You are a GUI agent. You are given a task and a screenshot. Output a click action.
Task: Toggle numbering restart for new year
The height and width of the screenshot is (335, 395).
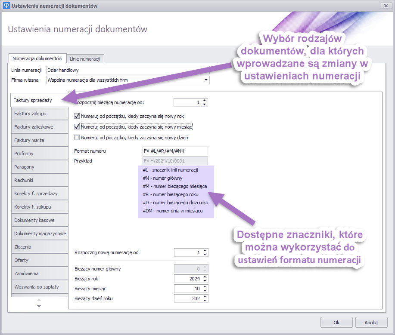77,116
